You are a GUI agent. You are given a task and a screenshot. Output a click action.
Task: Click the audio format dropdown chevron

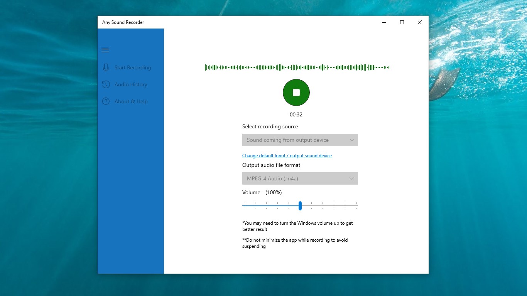pos(351,178)
